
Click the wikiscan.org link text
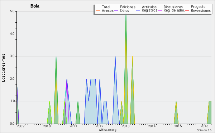(107, 130)
